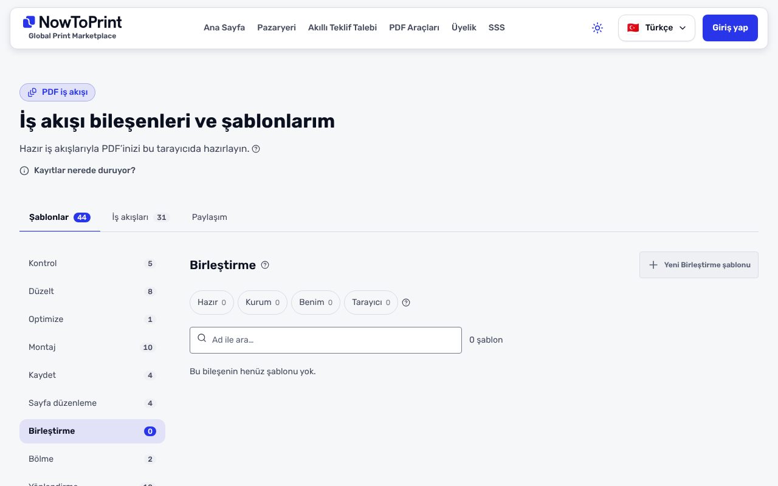Click Yeni Birleştirme şablonu button
778x486 pixels.
[x=699, y=265]
